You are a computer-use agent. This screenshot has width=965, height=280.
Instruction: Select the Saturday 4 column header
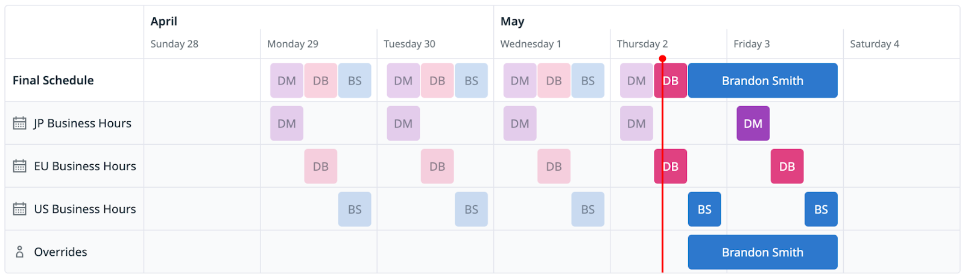[x=875, y=43]
